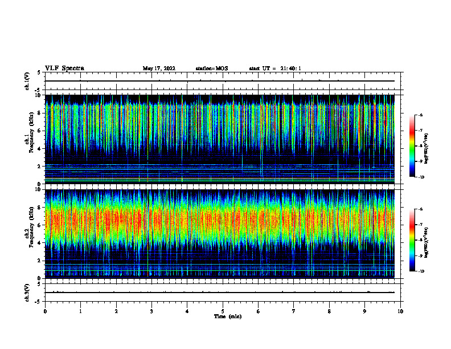
Task: Click time tick label '3' on x-axis
Action: [151, 311]
